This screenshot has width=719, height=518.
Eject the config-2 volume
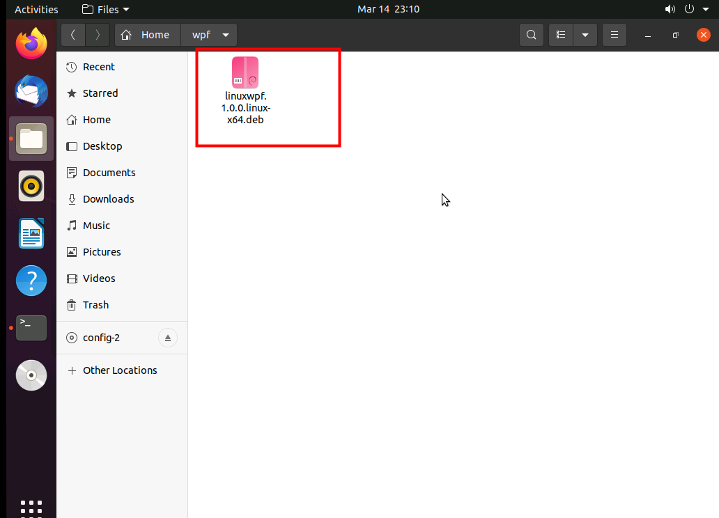pyautogui.click(x=168, y=338)
